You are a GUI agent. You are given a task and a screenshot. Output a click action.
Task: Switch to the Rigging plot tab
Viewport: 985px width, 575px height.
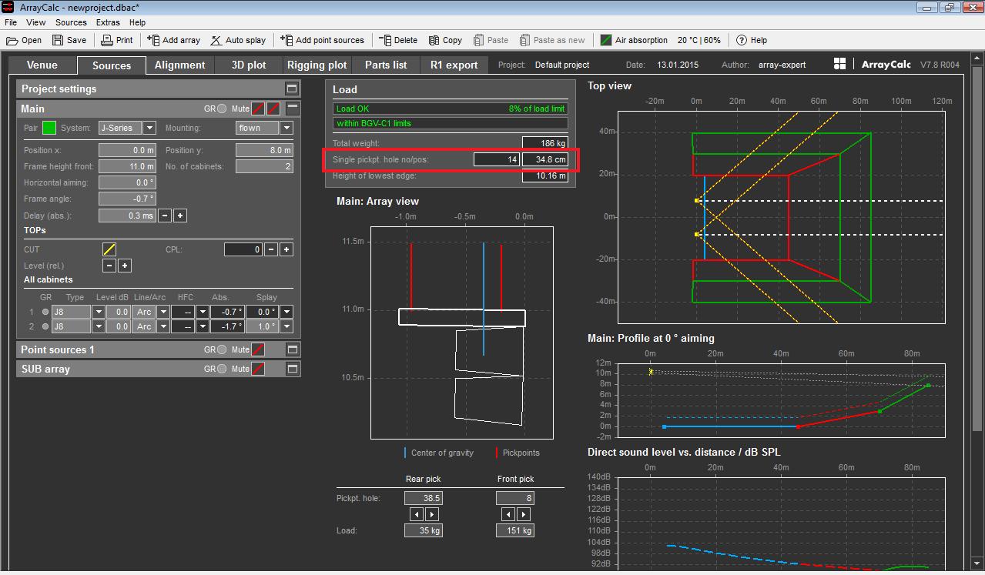pos(317,65)
